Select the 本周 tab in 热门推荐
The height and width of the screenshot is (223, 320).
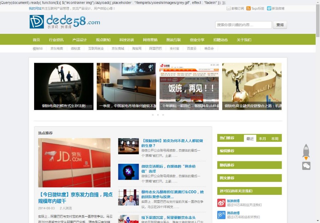tap(275, 138)
